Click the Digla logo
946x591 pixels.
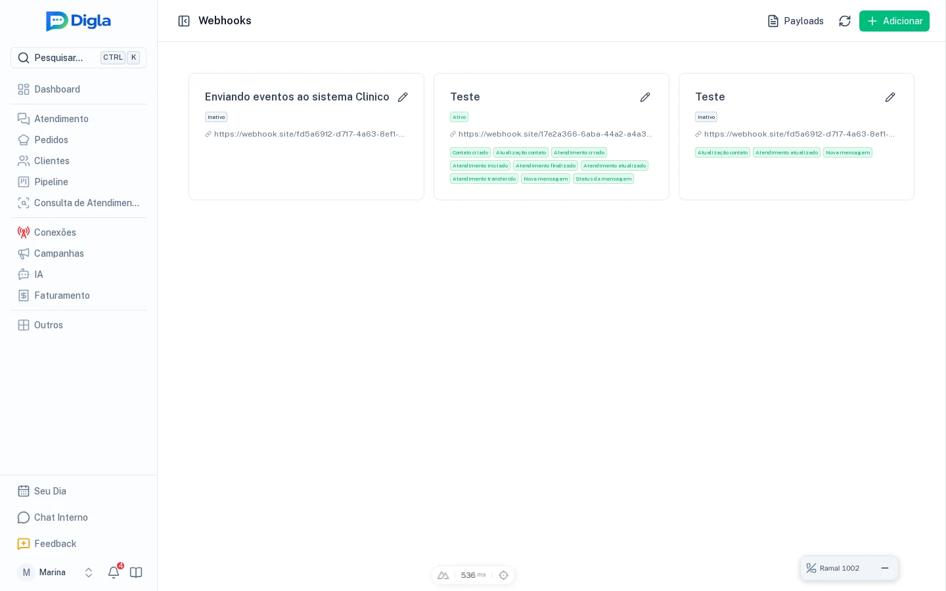click(x=78, y=21)
